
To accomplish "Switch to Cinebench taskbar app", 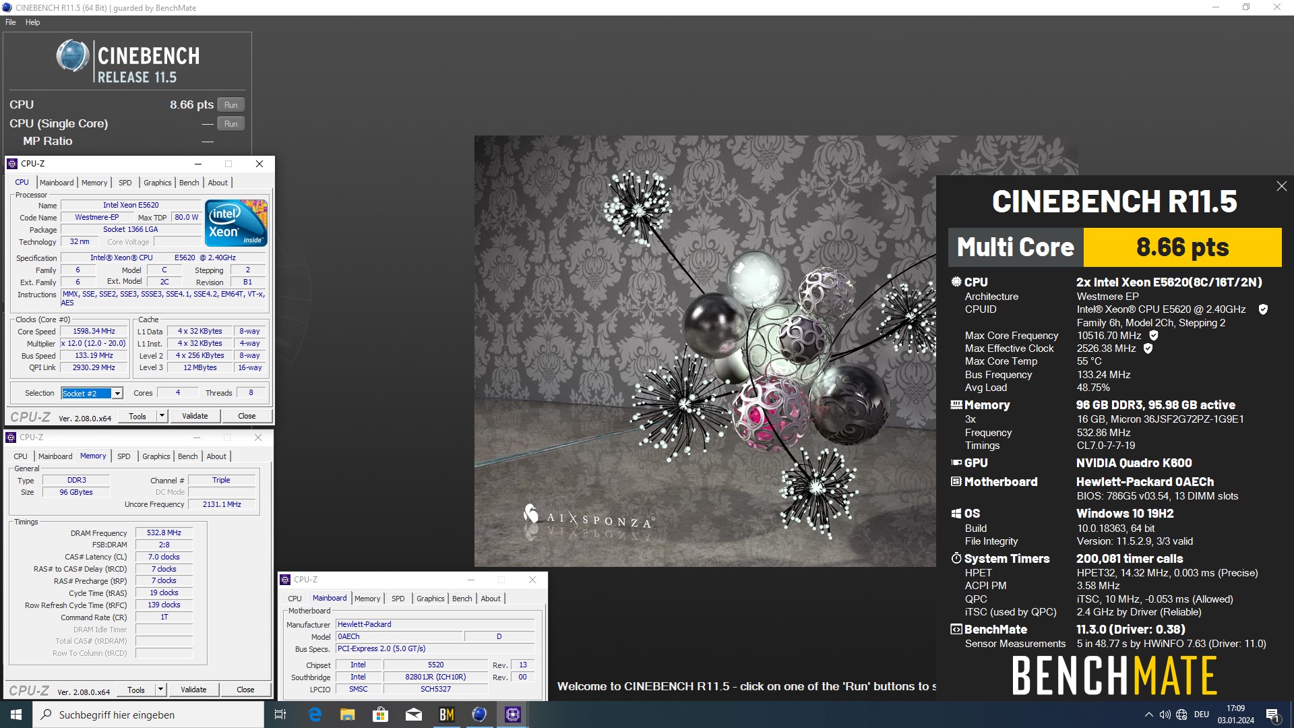I will [479, 715].
